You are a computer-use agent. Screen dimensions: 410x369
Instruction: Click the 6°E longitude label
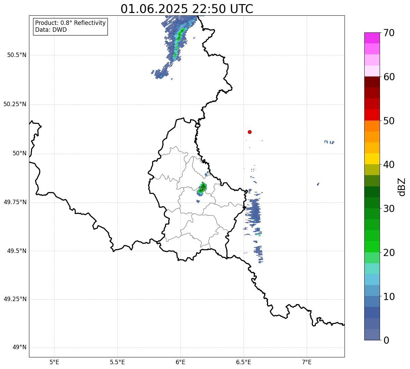[180, 362]
